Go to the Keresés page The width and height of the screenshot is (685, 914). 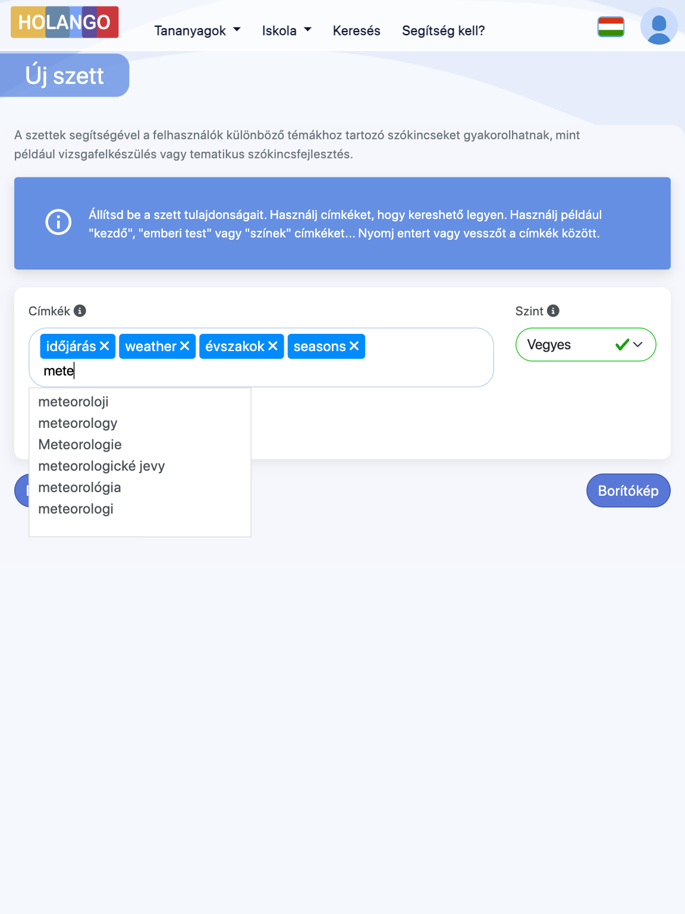(356, 30)
